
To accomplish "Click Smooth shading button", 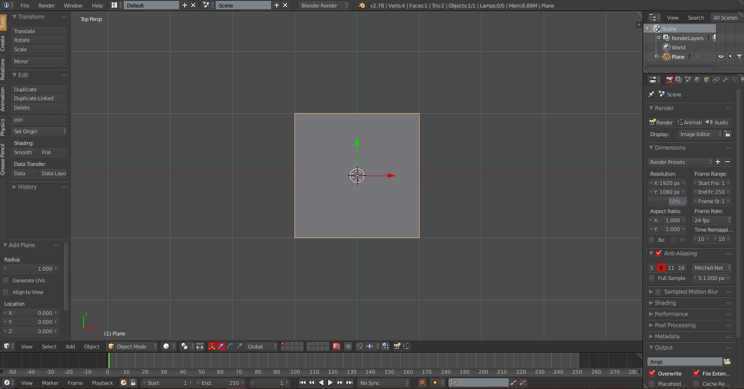I will tap(23, 152).
